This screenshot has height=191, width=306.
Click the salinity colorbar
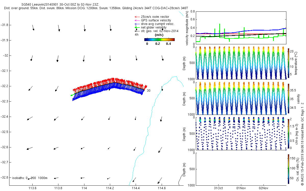[x=288, y=99]
